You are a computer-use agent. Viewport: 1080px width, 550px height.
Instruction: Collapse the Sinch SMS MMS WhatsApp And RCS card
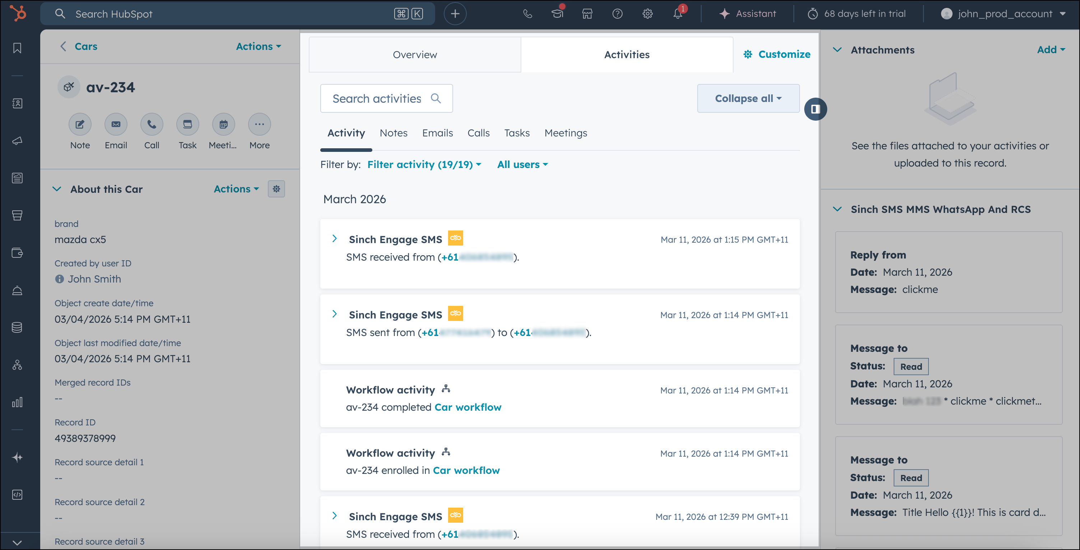837,209
